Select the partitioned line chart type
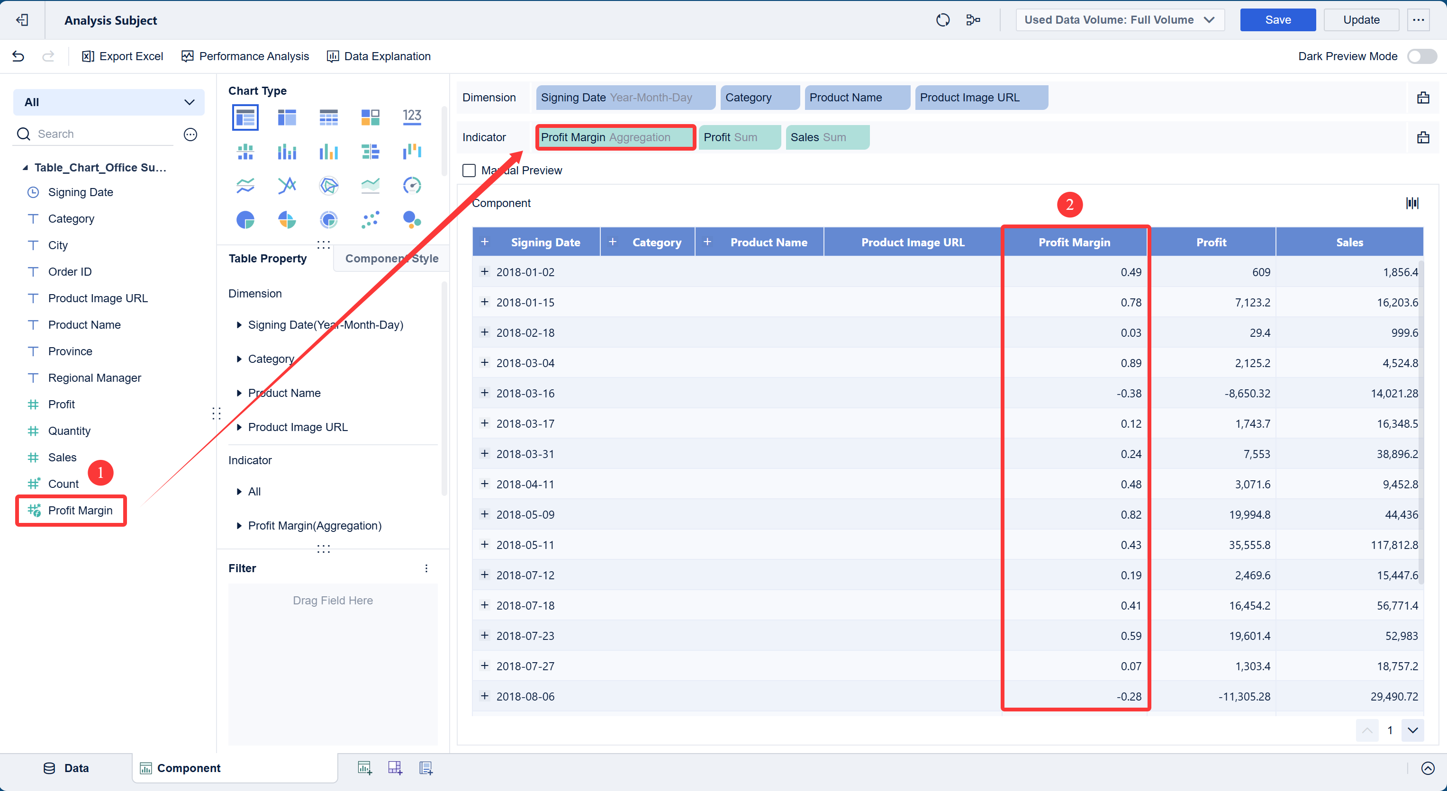Viewport: 1447px width, 791px height. click(245, 185)
